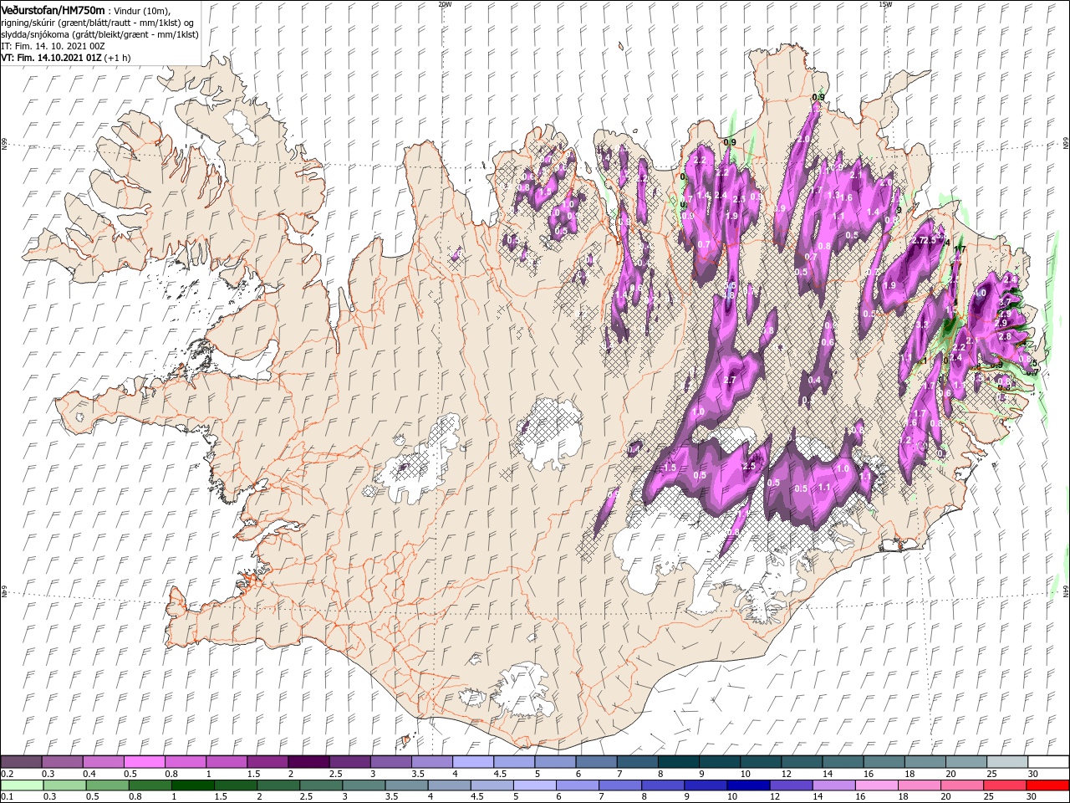Select the light gray 25 legend swatch

[x=1006, y=762]
